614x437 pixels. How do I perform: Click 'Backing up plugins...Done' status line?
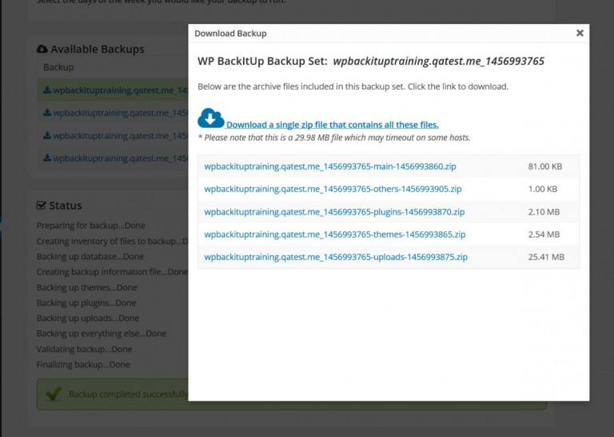coord(86,303)
